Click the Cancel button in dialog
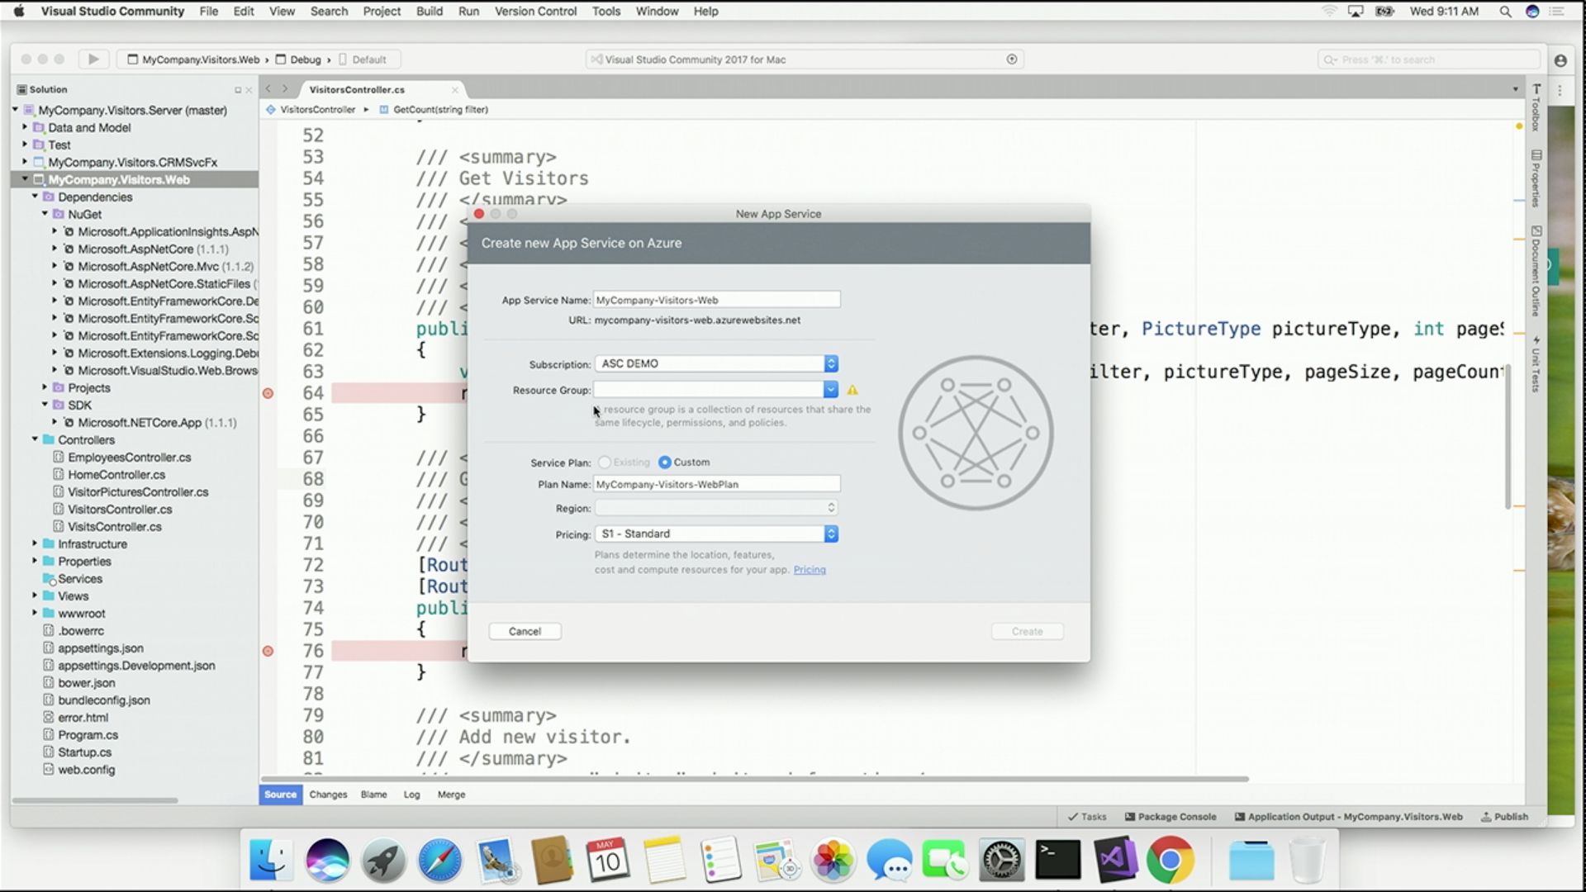 pyautogui.click(x=525, y=631)
